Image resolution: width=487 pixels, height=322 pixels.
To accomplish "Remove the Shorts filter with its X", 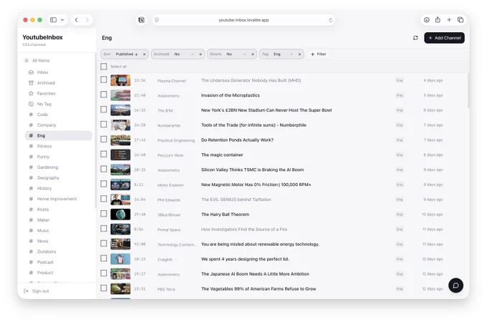I will [253, 54].
